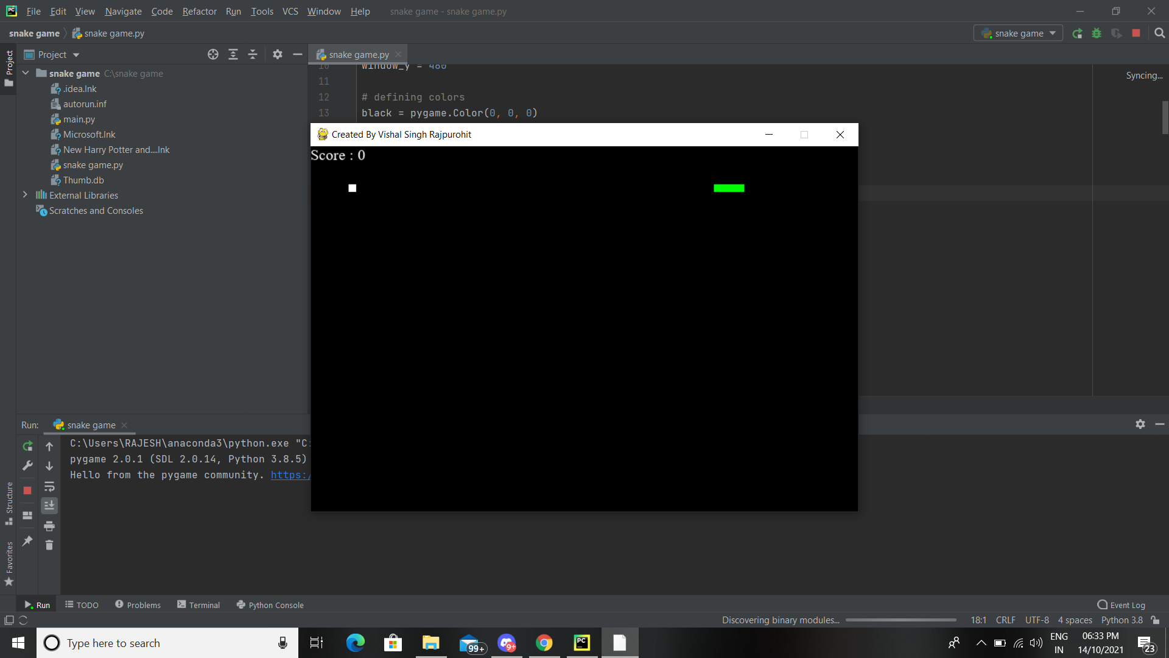Click the Debug bug icon in toolbar
The image size is (1169, 658).
[1097, 34]
